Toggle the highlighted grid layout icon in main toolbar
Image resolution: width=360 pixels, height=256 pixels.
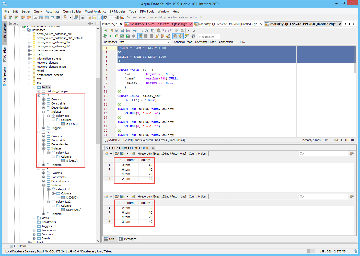point(100,17)
